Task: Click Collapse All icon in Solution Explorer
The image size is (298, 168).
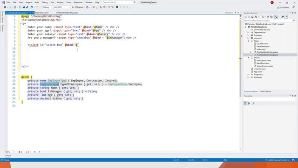Action: (268, 17)
